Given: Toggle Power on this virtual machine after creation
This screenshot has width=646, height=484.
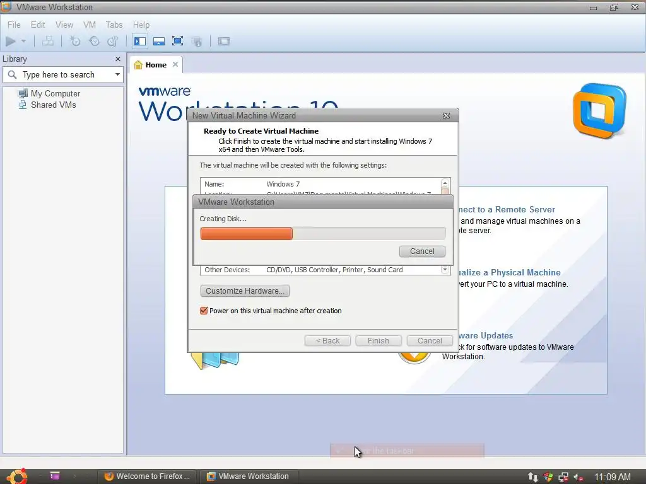Looking at the screenshot, I should coord(204,311).
